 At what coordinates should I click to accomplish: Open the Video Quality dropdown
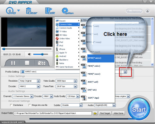click(x=75, y=81)
